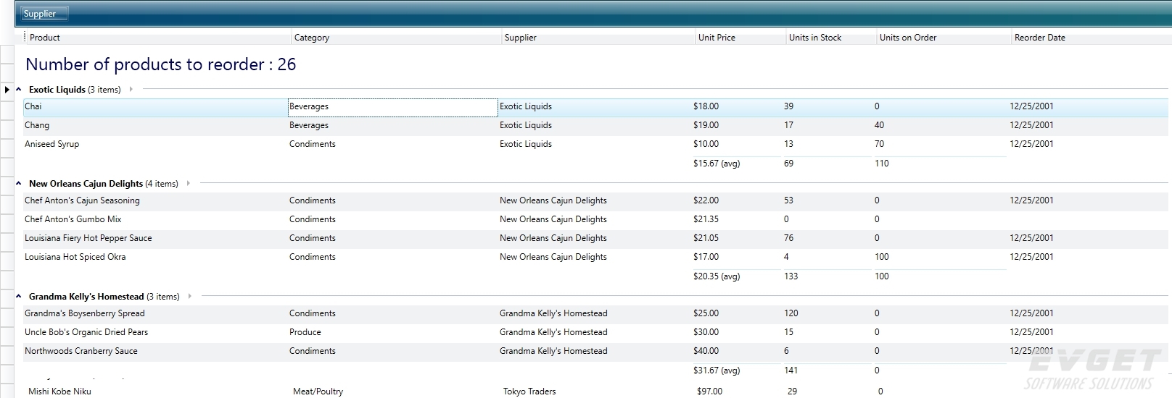This screenshot has height=398, width=1172.
Task: Click the 133 units in stock total
Action: 791,277
